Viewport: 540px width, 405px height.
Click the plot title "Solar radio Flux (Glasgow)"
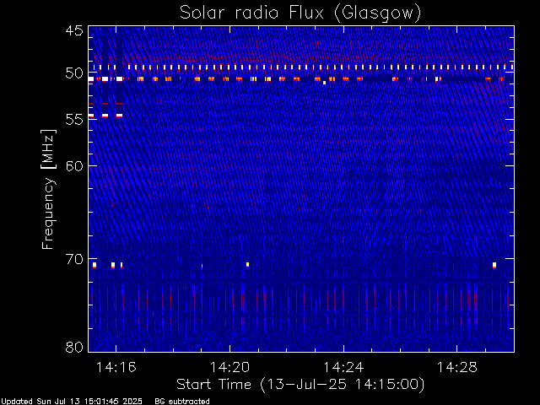click(x=300, y=13)
